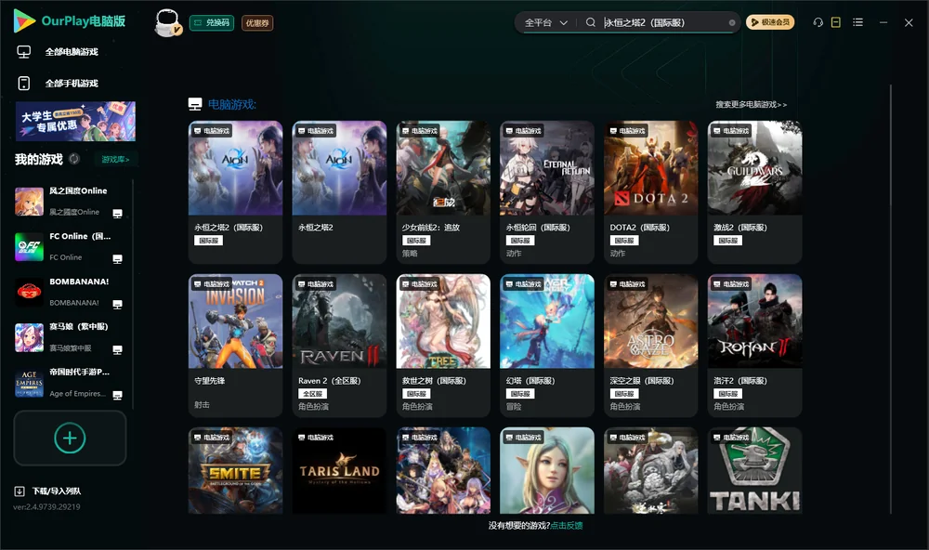Viewport: 929px width, 550px height.
Task: Open the 大学生专属优惠 banner
Action: (x=75, y=121)
